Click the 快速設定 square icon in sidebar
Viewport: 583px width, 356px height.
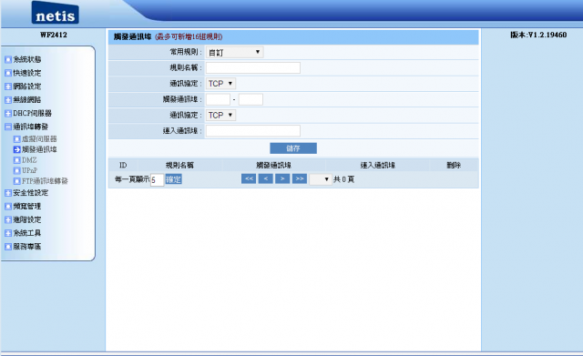[x=8, y=73]
